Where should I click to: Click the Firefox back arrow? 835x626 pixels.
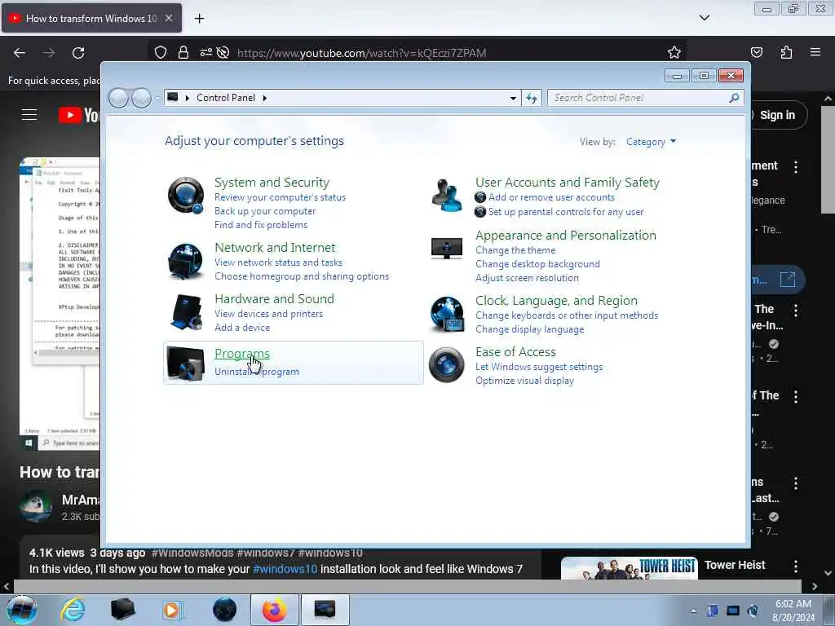20,53
